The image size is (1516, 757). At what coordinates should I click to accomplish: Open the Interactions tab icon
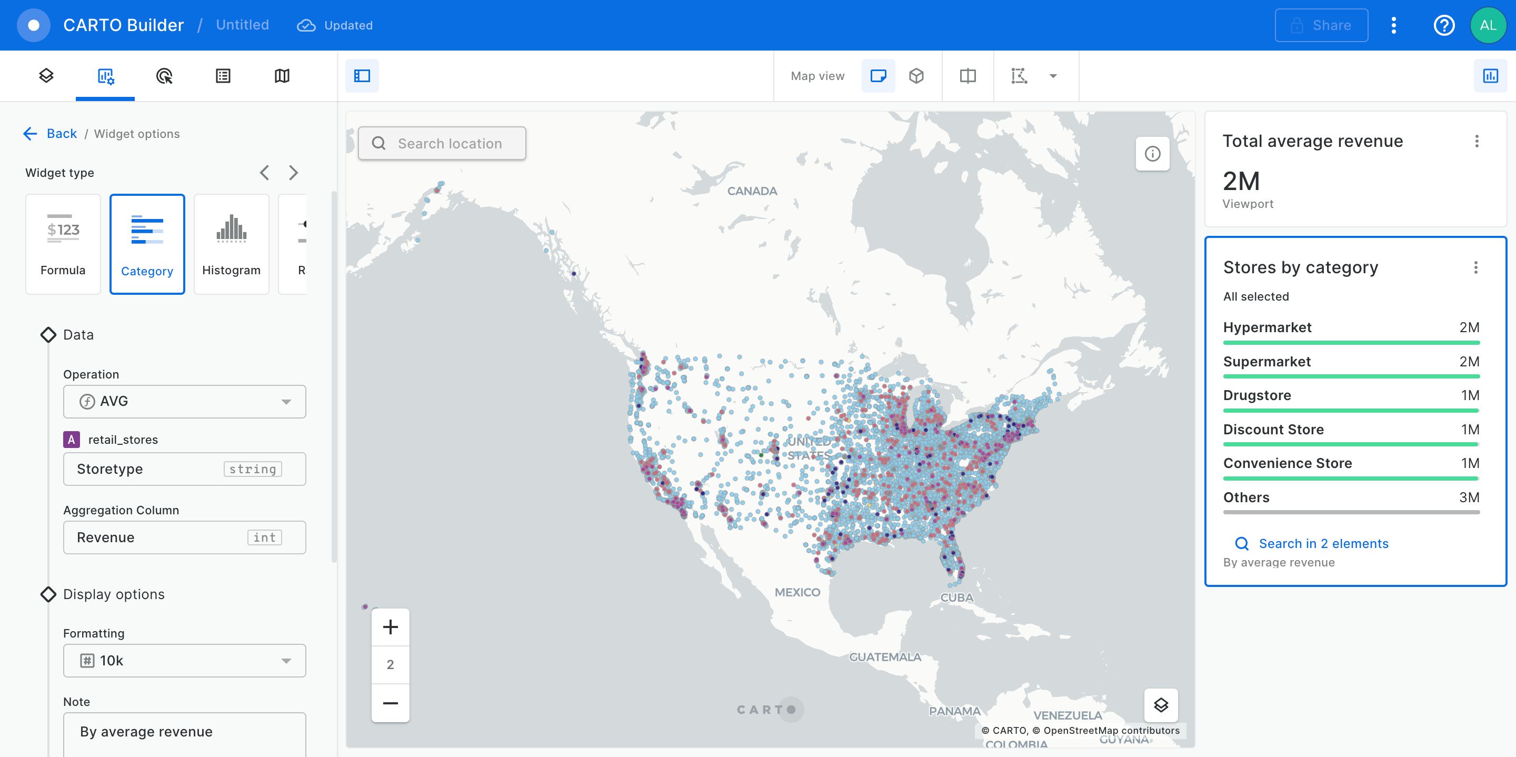point(164,76)
